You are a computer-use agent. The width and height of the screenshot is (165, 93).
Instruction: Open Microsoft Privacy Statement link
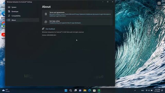tap(77, 14)
